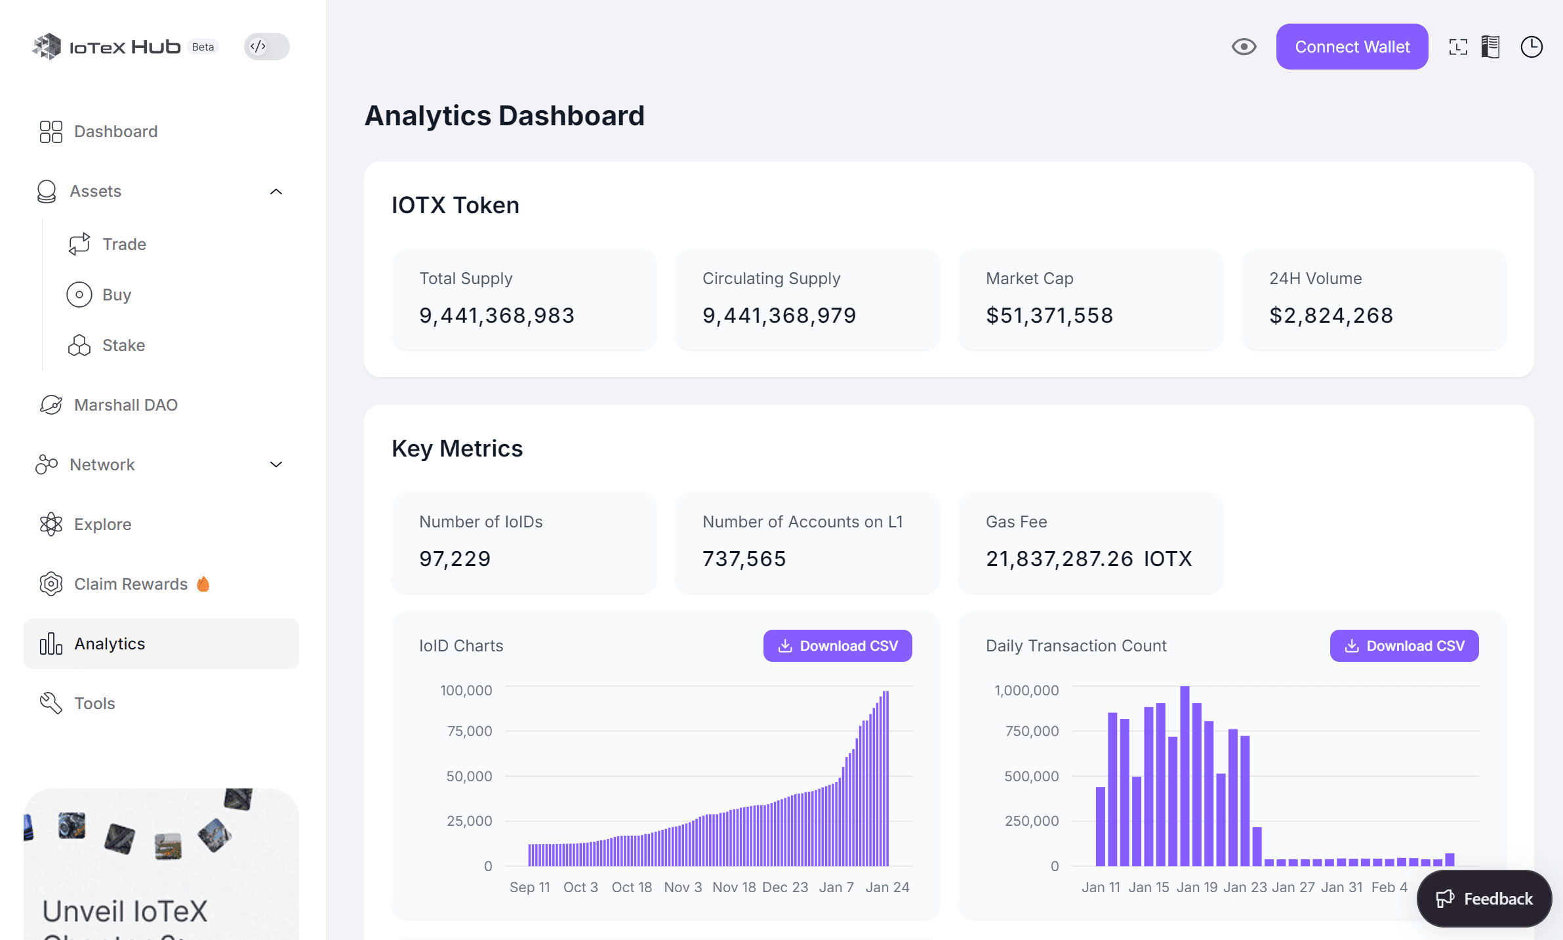1563x940 pixels.
Task: Click the Connect Wallet button
Action: pyautogui.click(x=1352, y=46)
